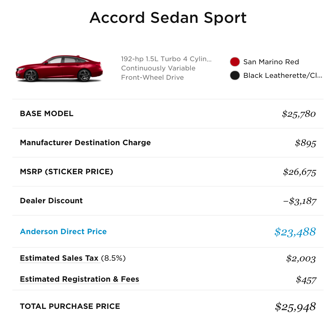
Task: Click the MSRP (STICKER PRICE) label
Action: (67, 172)
